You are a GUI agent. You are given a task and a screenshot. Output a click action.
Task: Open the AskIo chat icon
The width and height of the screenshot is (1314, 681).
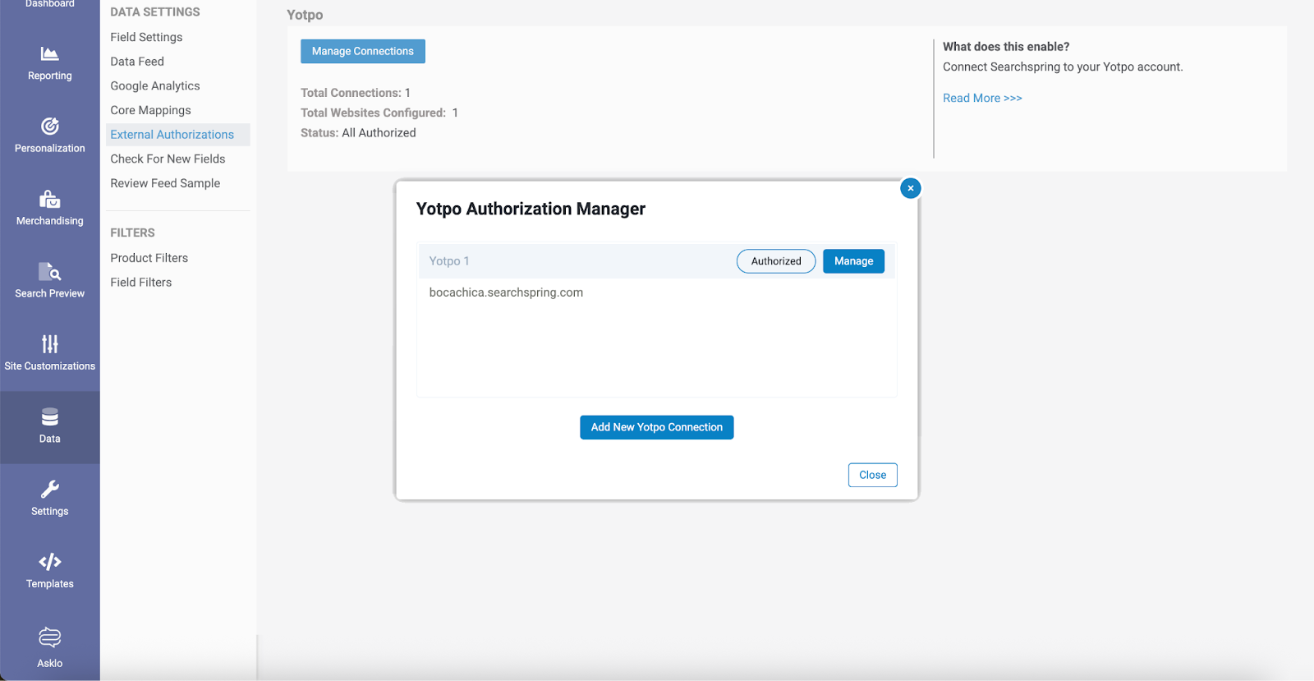pyautogui.click(x=49, y=637)
